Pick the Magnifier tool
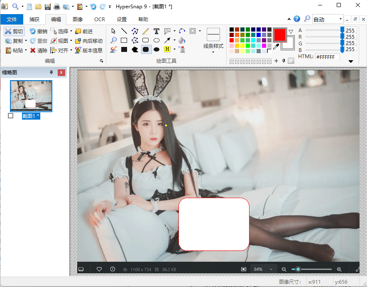Screen dimensions: 367x287 (x=113, y=39)
